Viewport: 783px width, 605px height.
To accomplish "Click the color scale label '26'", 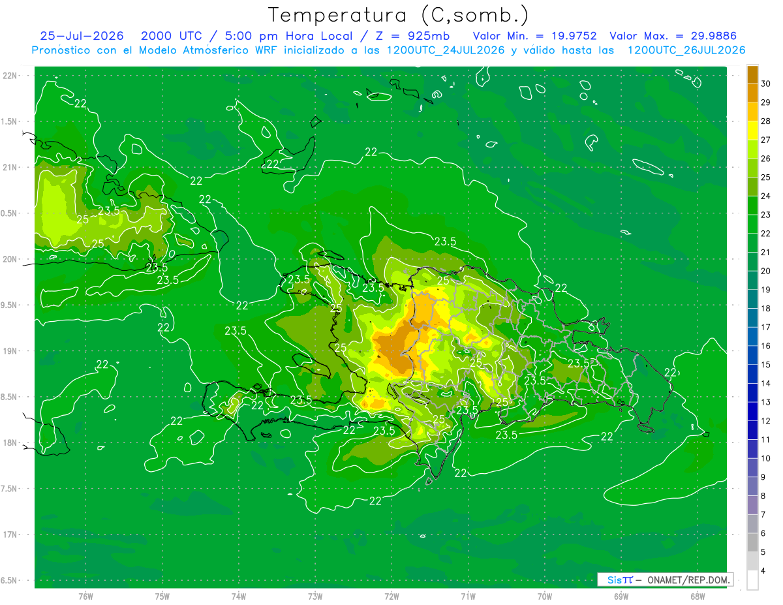I will 766,159.
